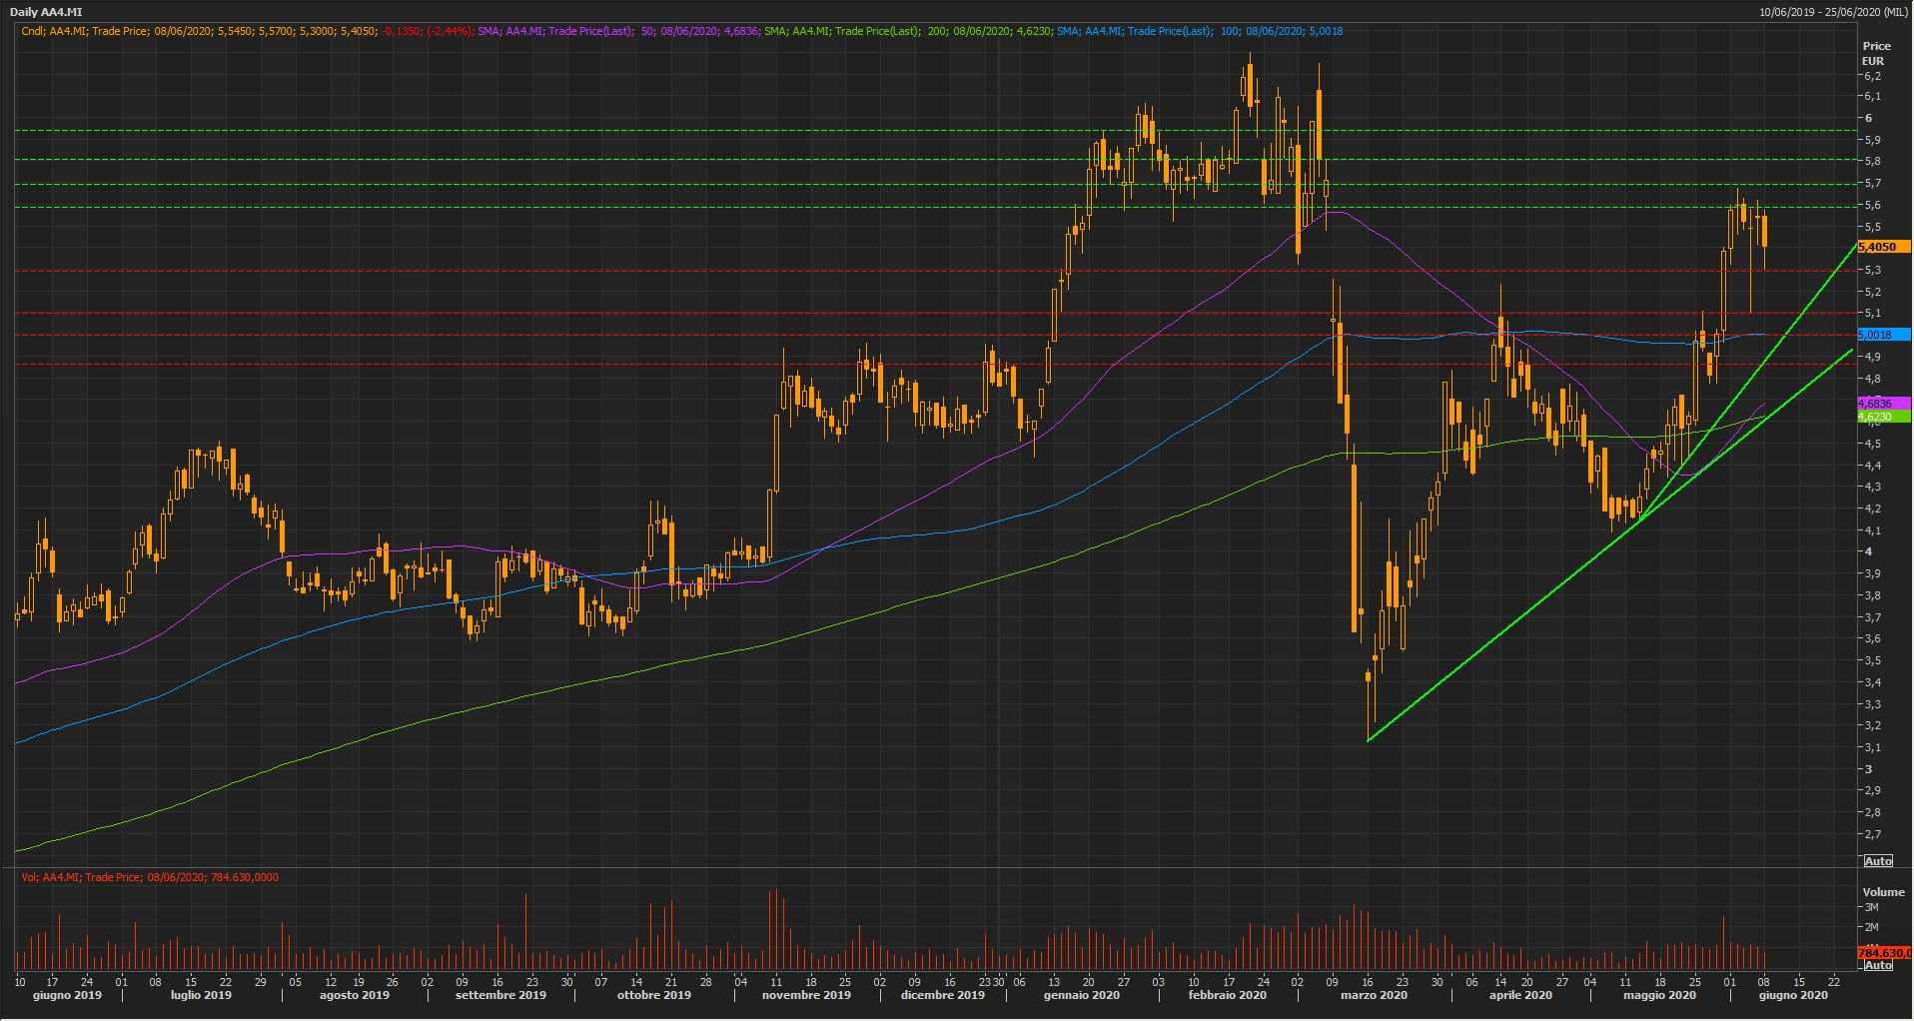Image resolution: width=1914 pixels, height=1021 pixels.
Task: Click the Price EUR axis header
Action: tap(1875, 53)
